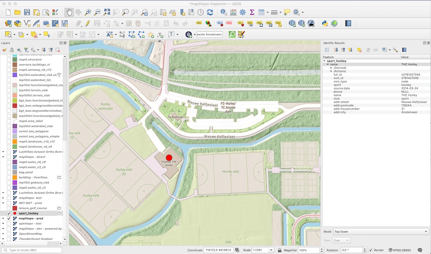Screen dimensions: 431x254
Task: Add a new group in the Layers panel
Action: (11, 50)
